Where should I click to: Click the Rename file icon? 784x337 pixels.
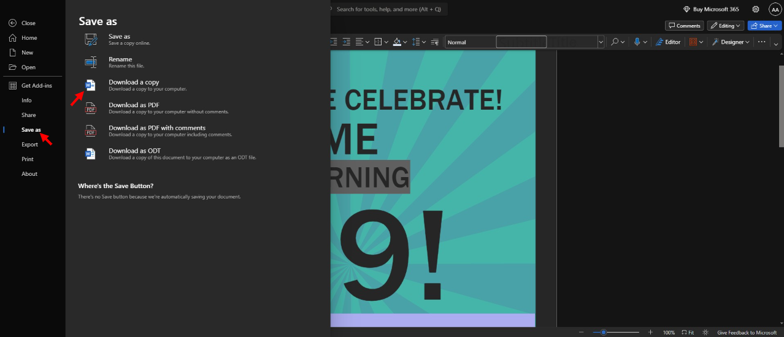(x=90, y=62)
